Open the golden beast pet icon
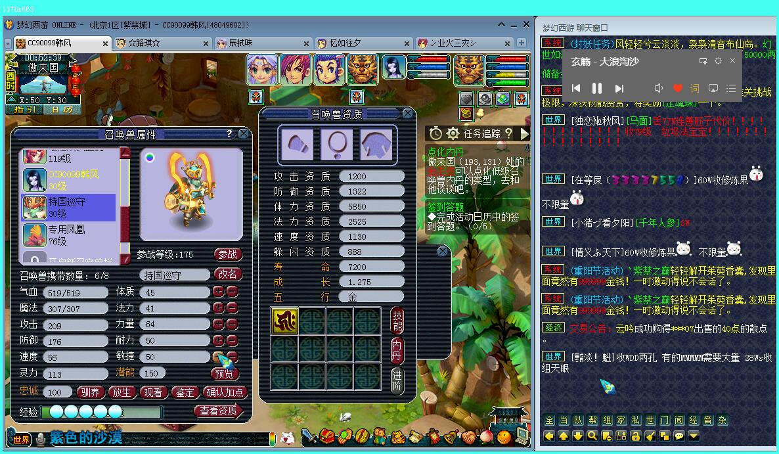 [x=397, y=437]
